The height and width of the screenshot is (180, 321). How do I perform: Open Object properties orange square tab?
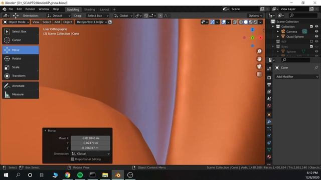click(269, 114)
